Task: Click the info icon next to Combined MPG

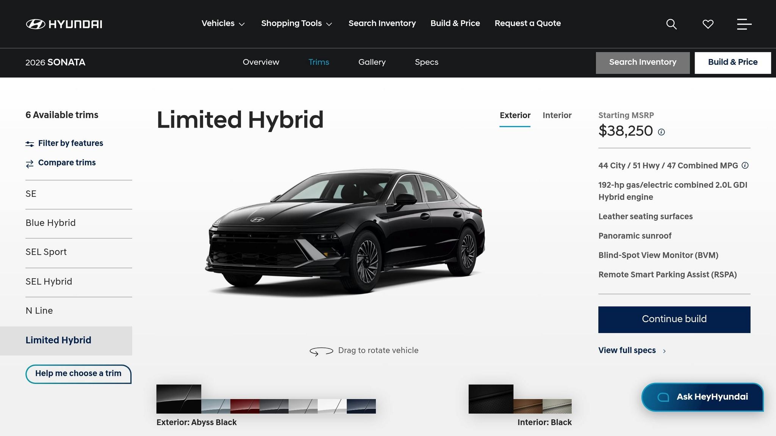Action: coord(745,165)
